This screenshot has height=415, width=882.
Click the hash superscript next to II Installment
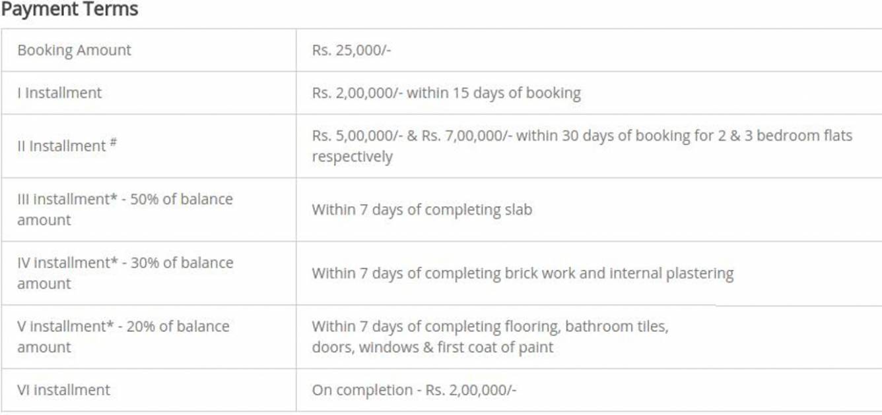[114, 142]
